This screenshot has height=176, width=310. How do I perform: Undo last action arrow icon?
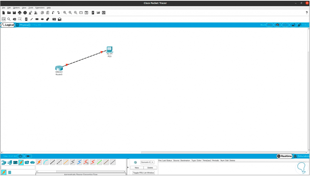point(53,12)
